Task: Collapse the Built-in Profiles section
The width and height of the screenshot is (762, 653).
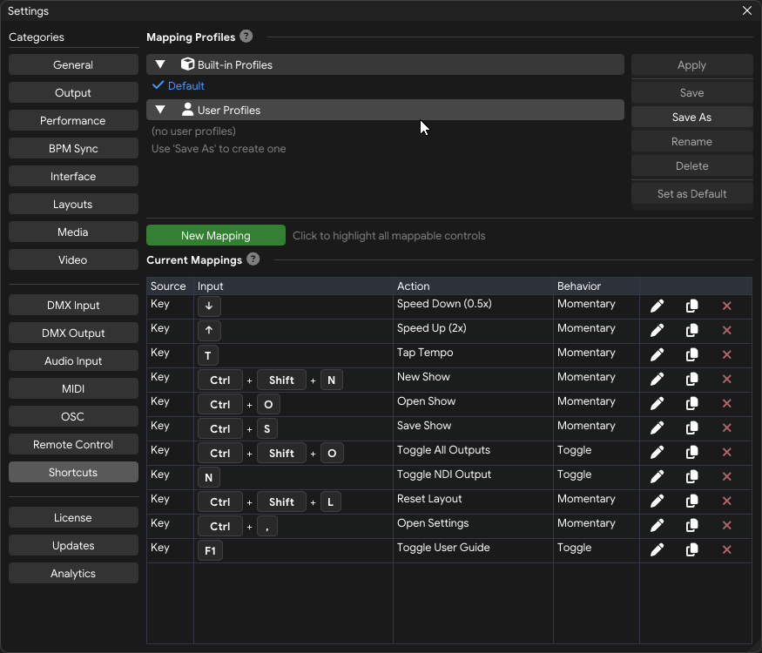Action: (160, 64)
